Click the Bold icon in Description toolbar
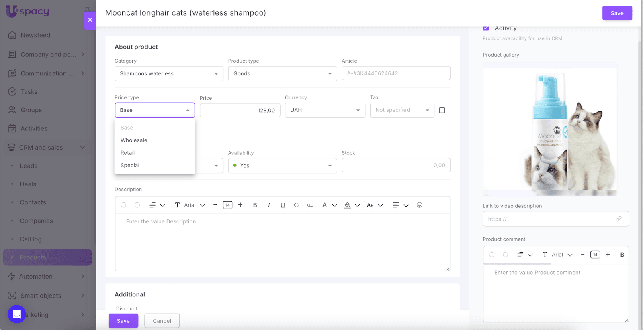This screenshot has width=643, height=330. click(x=255, y=205)
